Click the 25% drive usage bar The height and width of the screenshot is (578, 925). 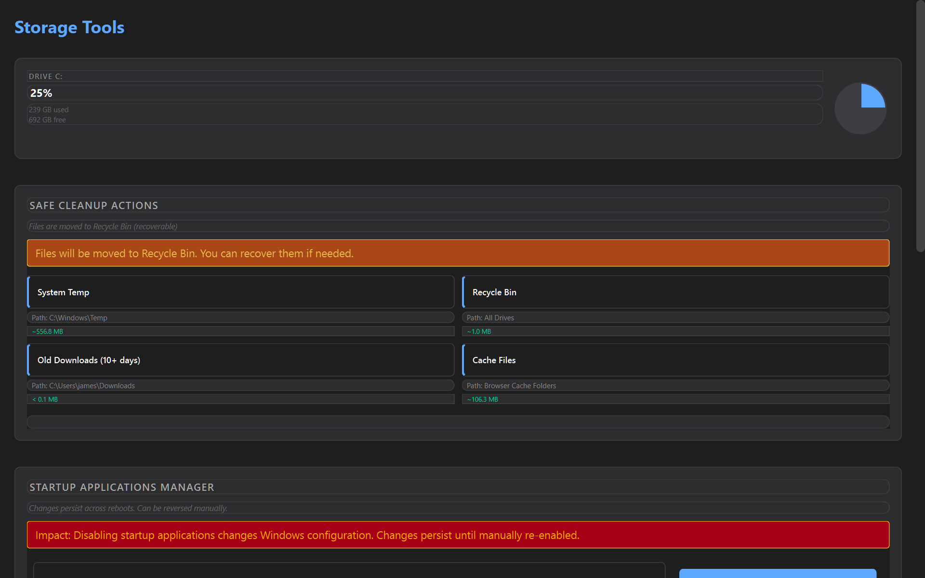pos(424,93)
